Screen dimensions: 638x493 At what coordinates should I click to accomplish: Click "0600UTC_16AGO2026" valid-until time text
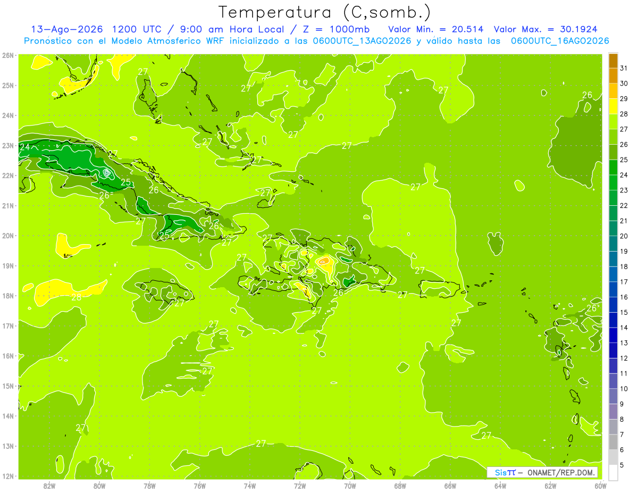click(x=559, y=41)
